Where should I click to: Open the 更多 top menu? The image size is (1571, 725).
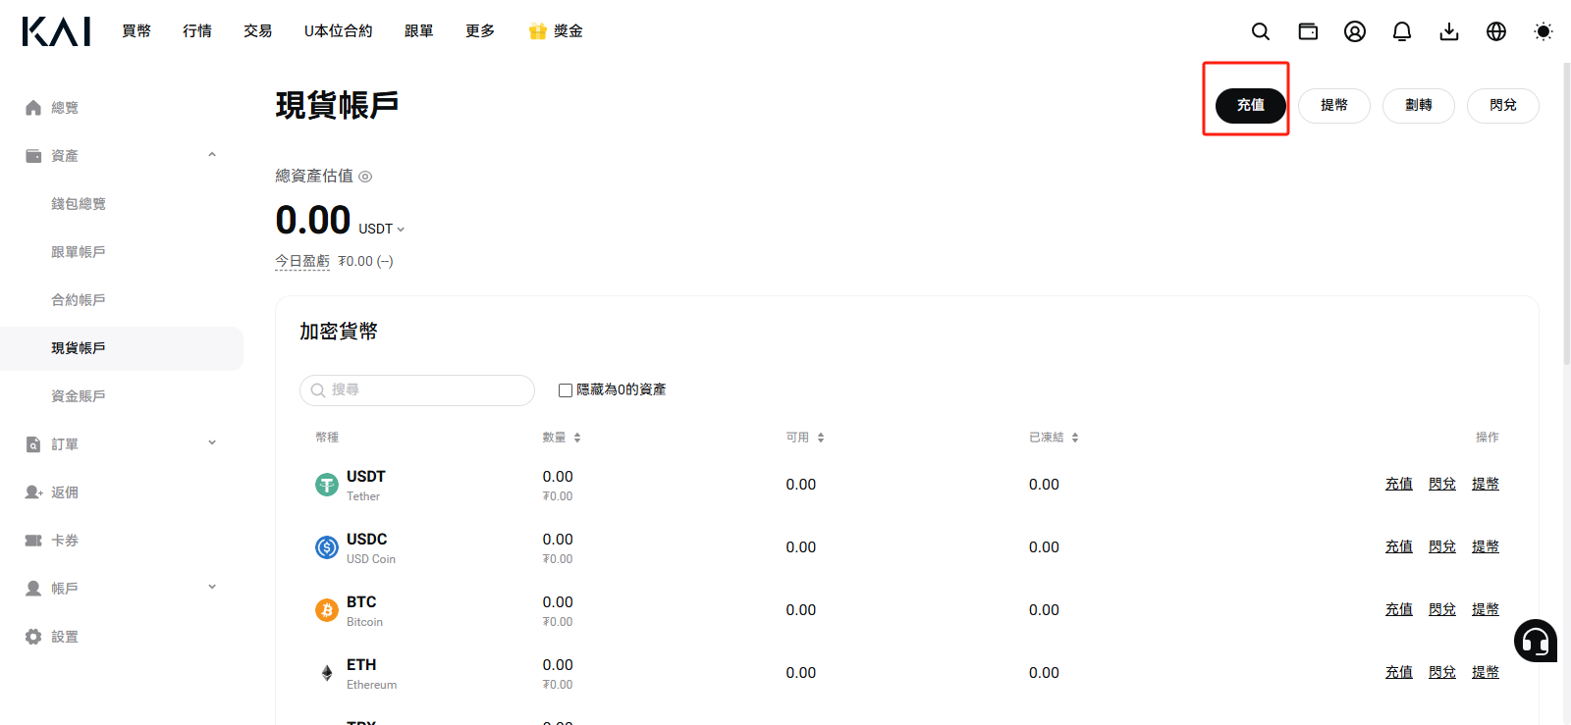coord(480,31)
